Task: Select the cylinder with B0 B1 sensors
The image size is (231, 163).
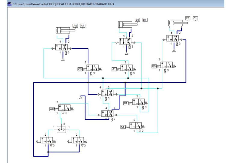Action: pos(128,25)
